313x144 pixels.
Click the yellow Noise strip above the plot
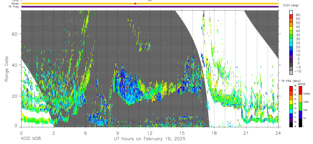point(150,4)
